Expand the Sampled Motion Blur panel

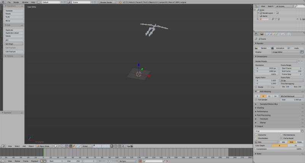point(268,104)
